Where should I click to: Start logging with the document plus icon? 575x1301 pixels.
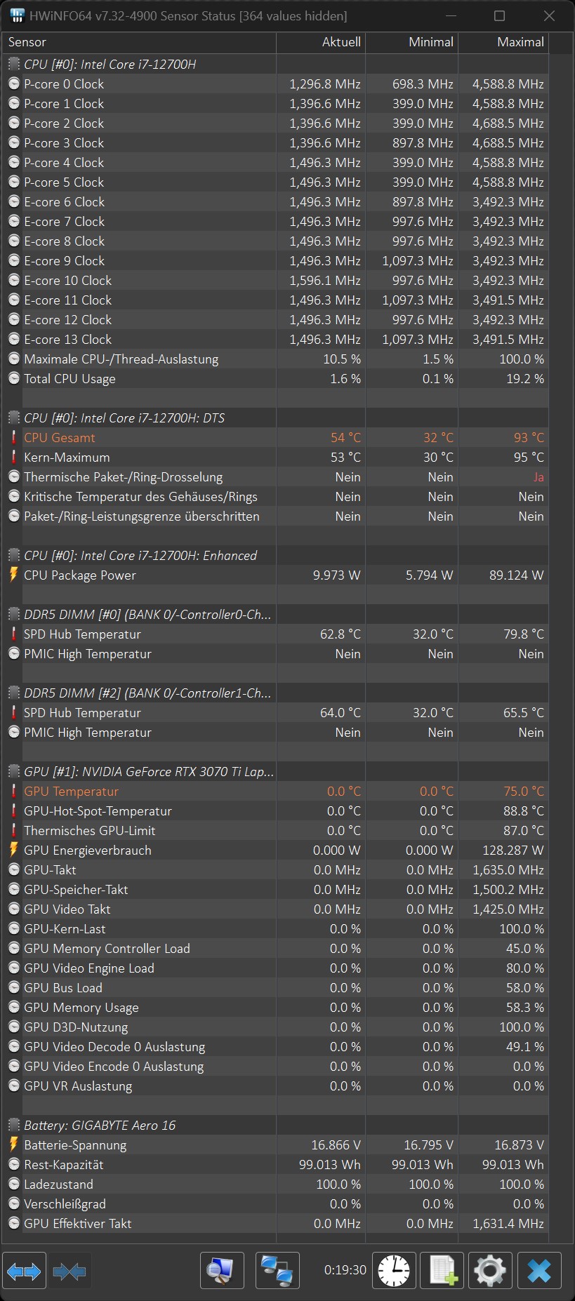(442, 1270)
